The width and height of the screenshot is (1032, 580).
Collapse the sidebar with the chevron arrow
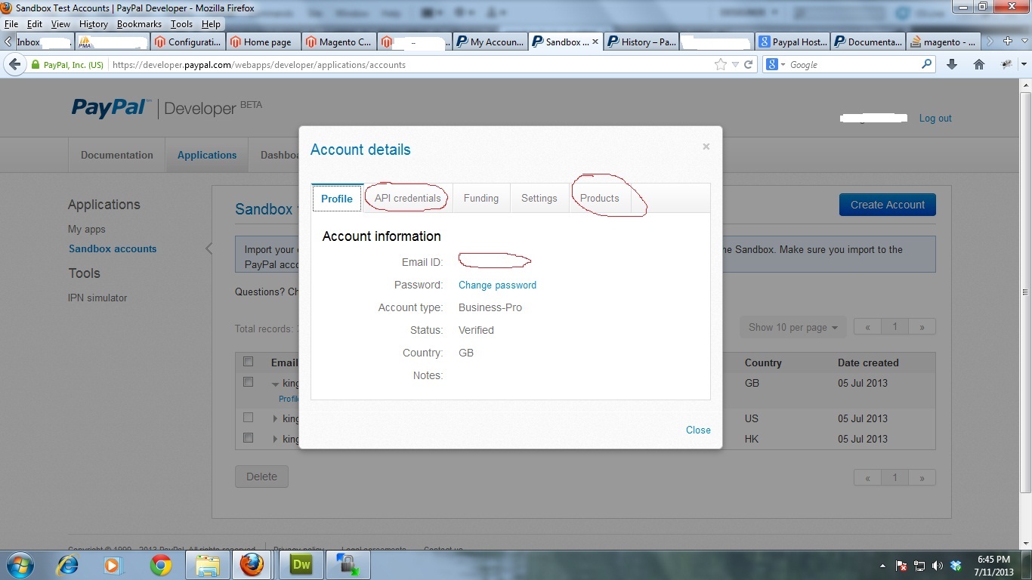click(x=209, y=248)
